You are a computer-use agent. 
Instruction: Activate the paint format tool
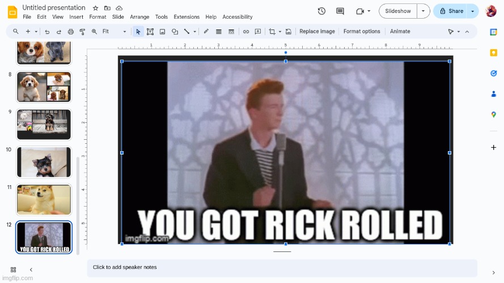pos(82,32)
